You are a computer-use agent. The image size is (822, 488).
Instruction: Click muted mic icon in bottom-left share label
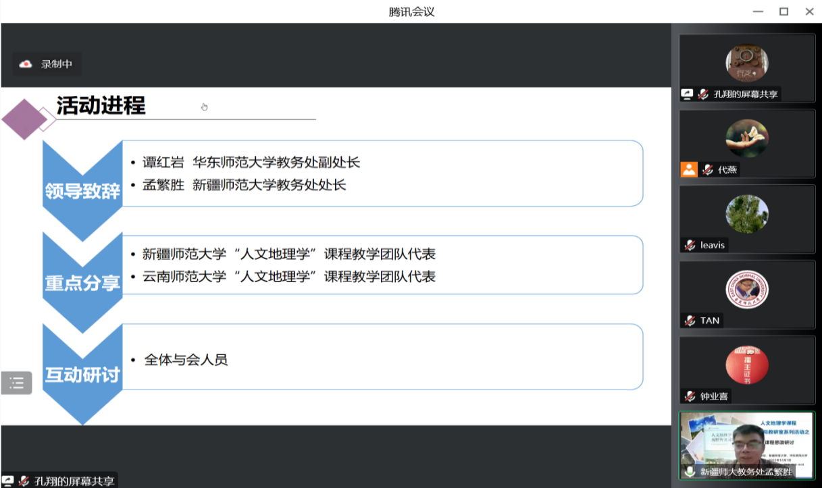[24, 481]
